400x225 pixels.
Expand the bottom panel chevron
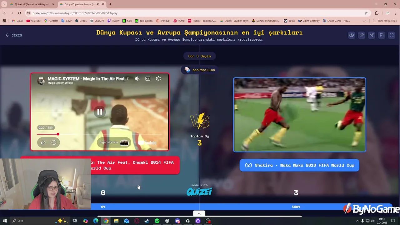pos(199,213)
